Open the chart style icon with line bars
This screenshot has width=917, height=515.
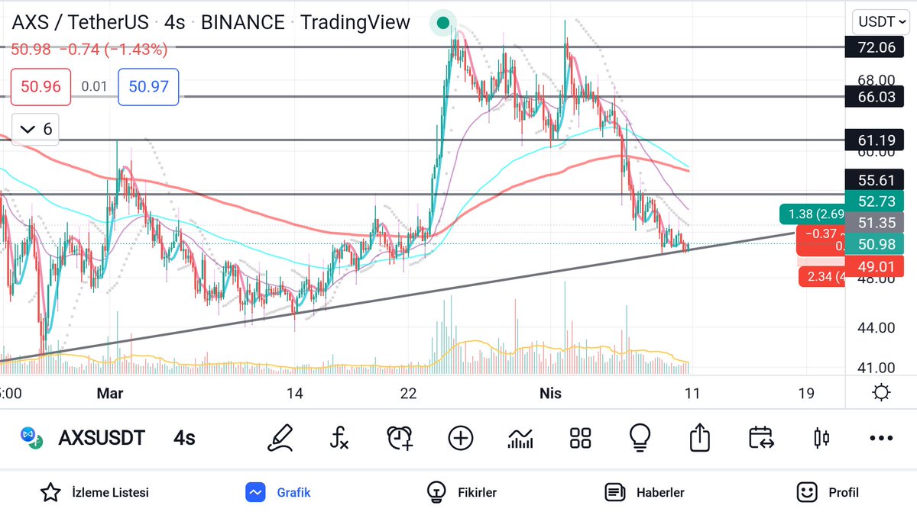coord(520,438)
